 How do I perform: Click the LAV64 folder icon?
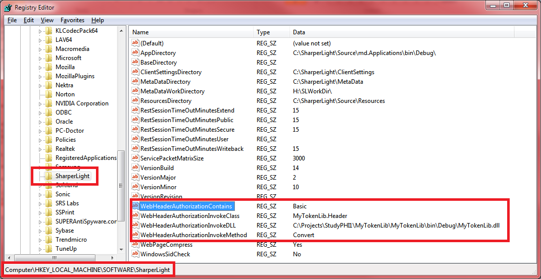49,40
